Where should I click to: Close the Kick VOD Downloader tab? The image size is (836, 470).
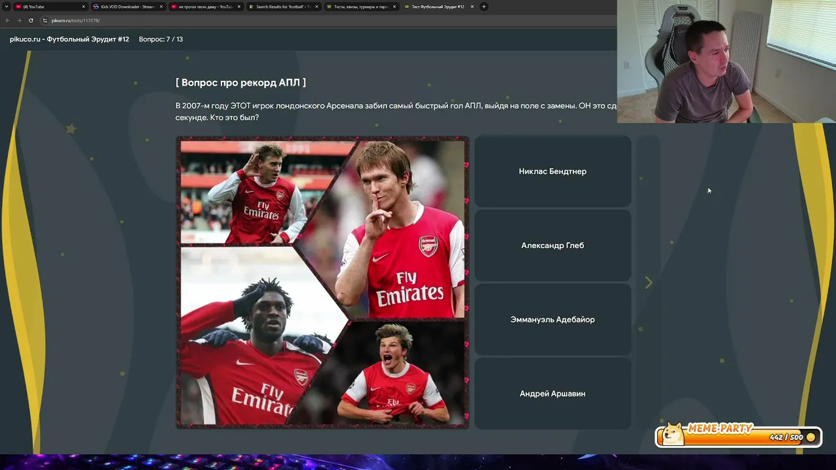click(161, 7)
